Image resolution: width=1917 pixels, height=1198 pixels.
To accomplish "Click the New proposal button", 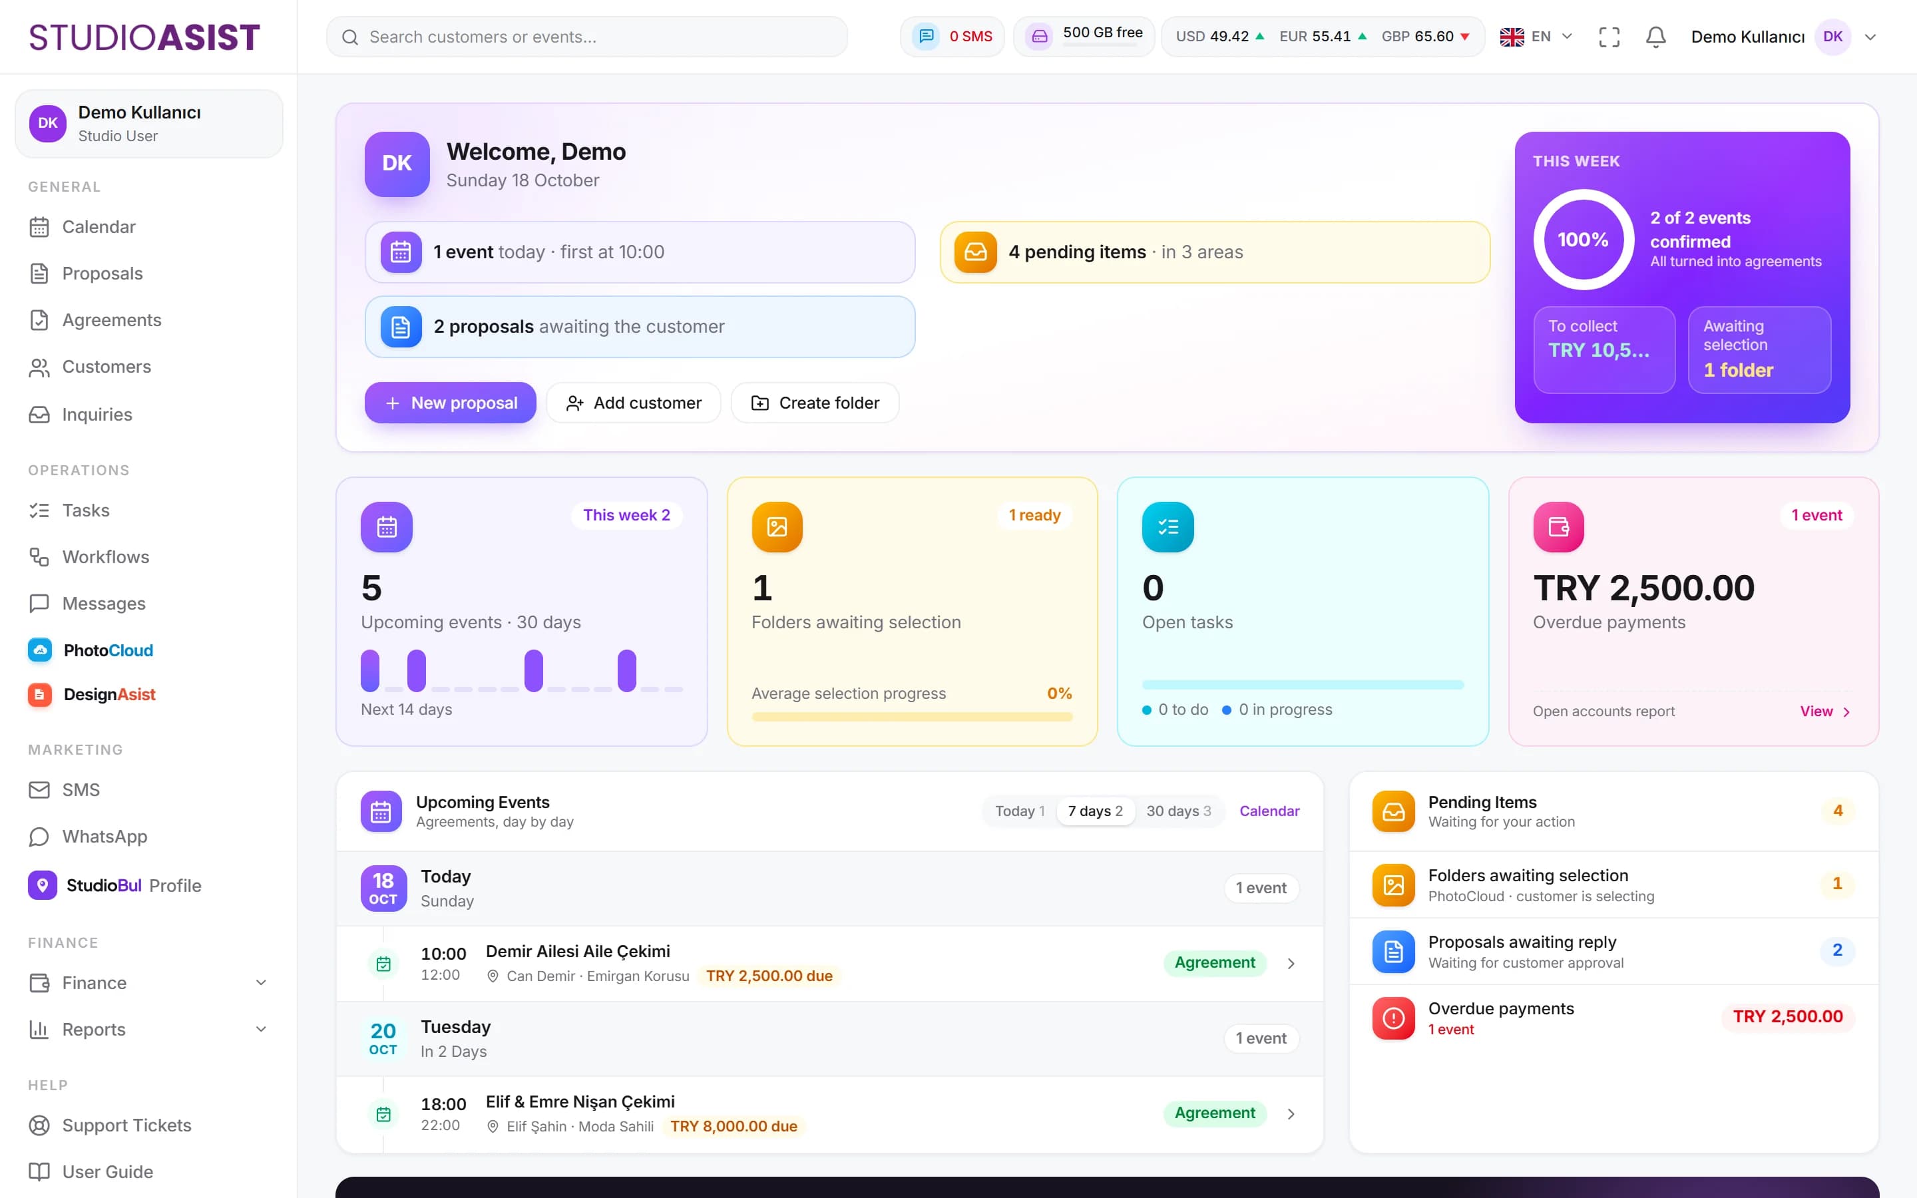I will coord(450,403).
